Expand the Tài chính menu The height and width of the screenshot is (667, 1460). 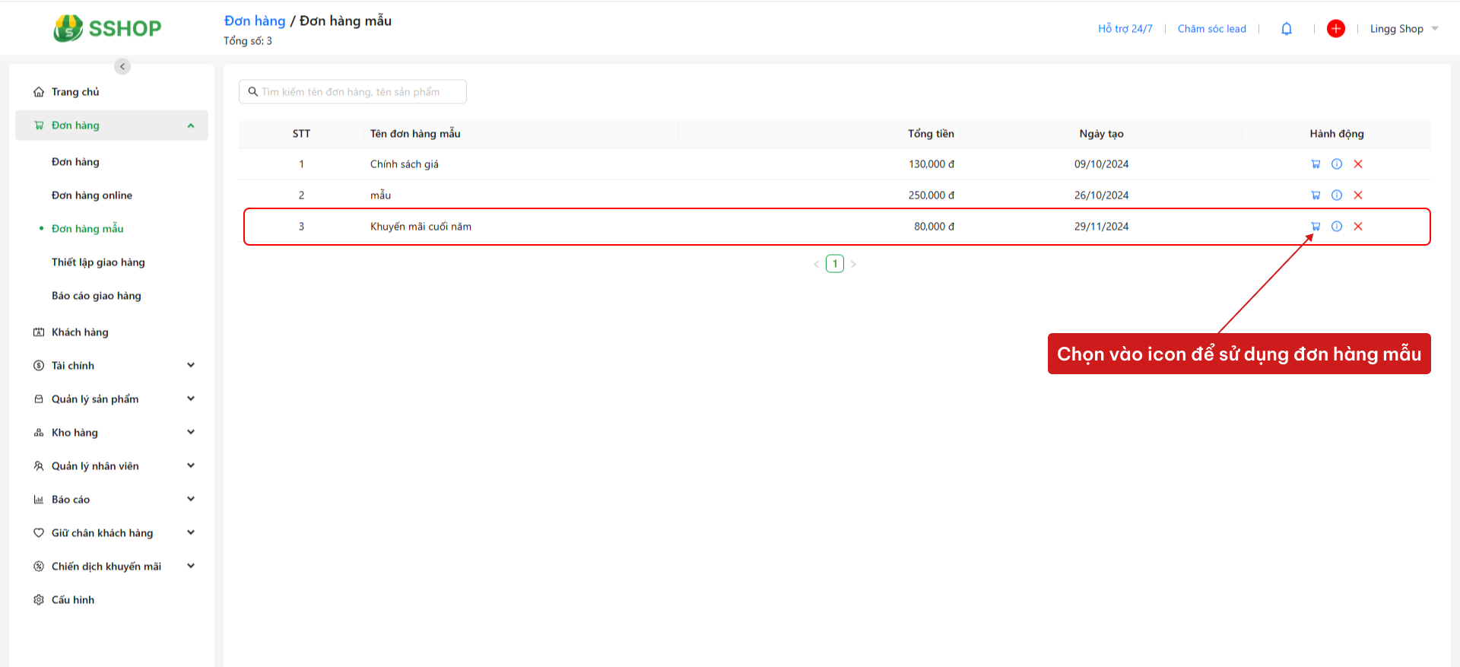pyautogui.click(x=191, y=366)
